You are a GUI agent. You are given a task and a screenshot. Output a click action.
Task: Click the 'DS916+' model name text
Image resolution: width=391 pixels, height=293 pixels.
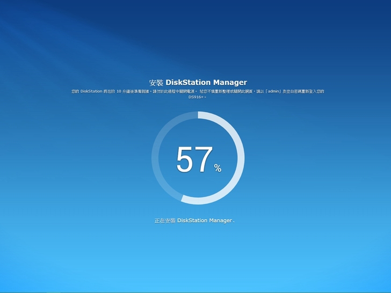196,97
